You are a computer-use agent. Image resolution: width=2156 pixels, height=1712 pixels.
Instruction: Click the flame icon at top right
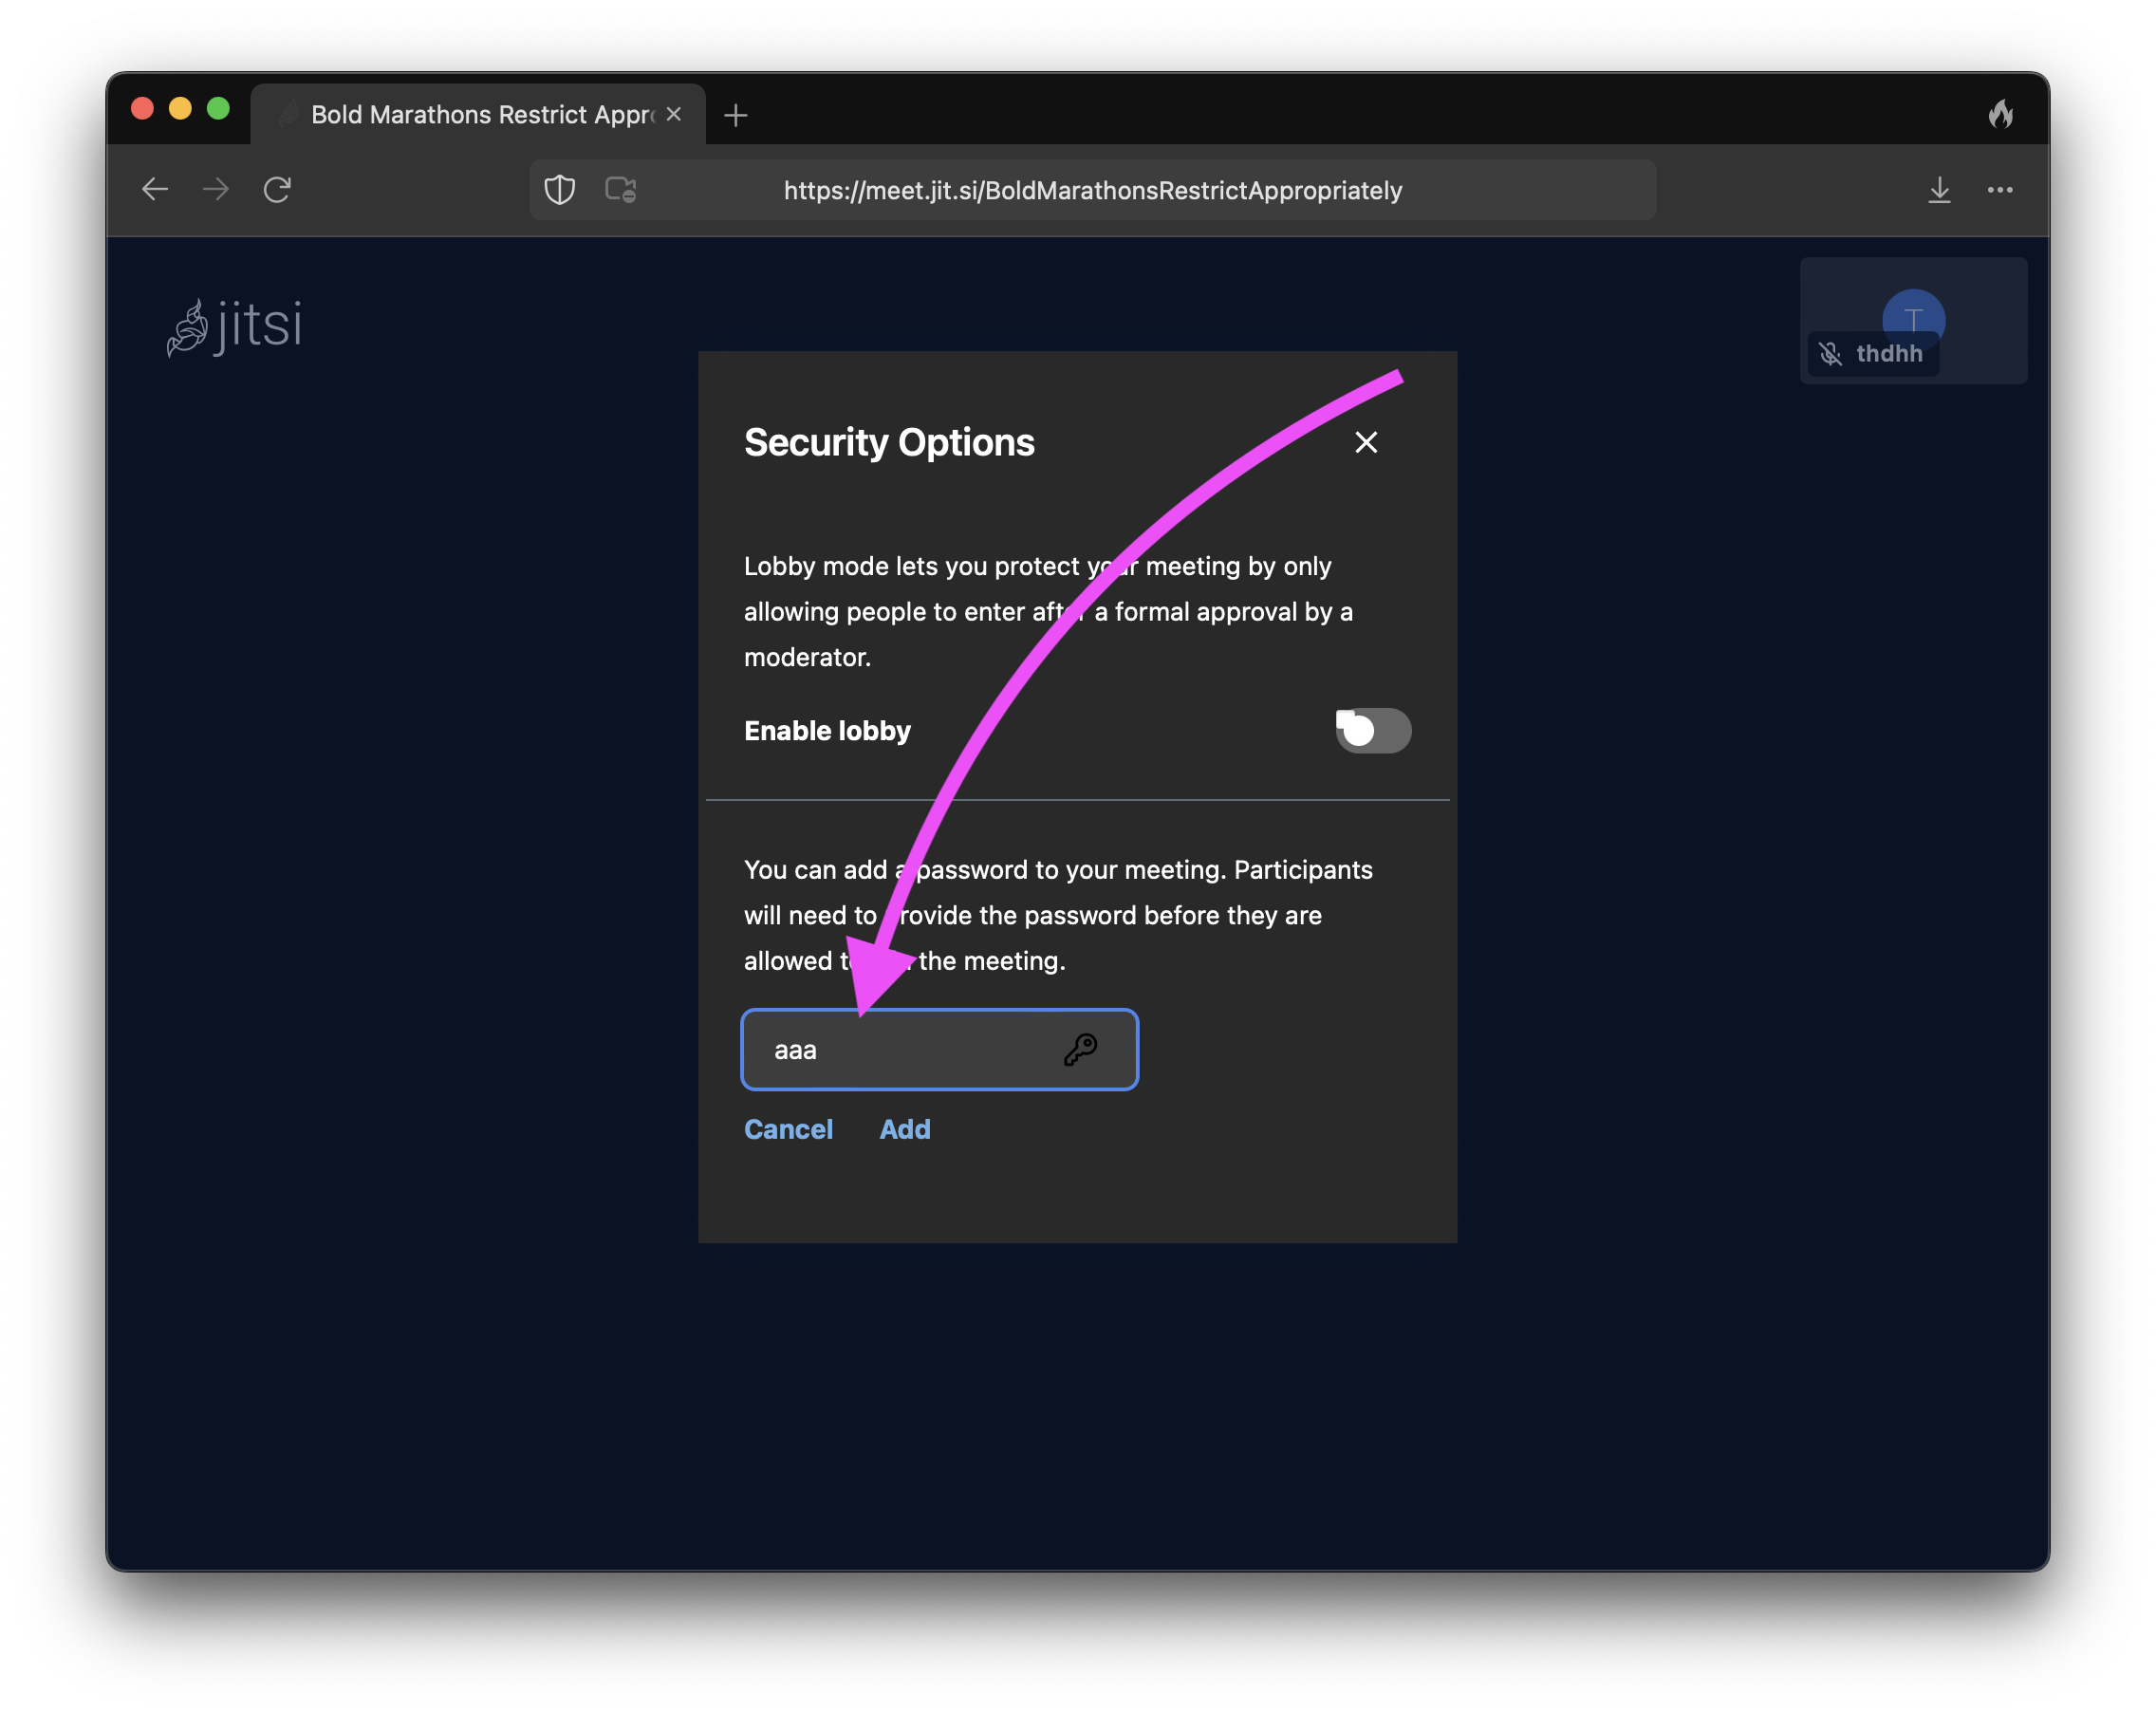[x=2003, y=113]
